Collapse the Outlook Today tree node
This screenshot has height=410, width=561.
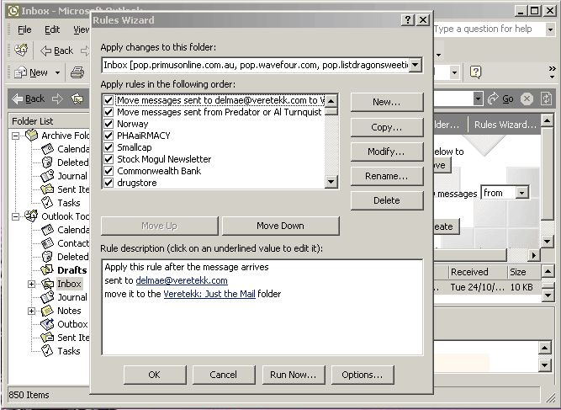point(15,216)
